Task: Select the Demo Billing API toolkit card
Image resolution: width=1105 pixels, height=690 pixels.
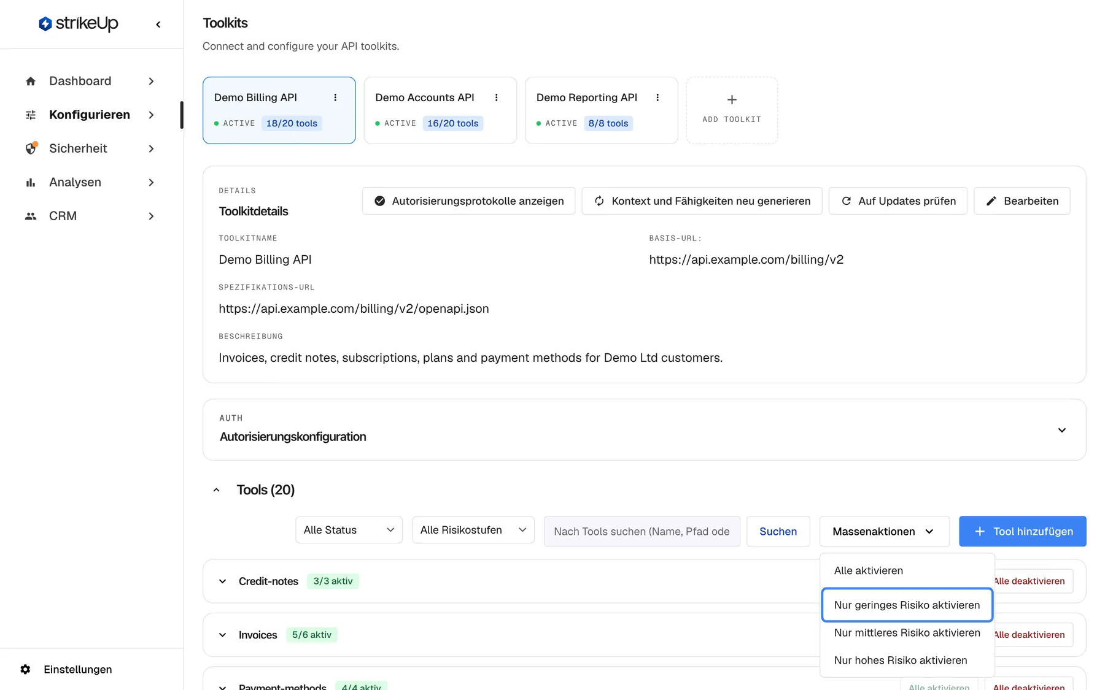Action: tap(279, 110)
